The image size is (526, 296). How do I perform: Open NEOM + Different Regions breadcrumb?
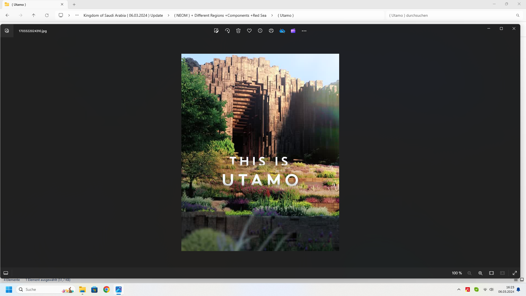pos(220,15)
